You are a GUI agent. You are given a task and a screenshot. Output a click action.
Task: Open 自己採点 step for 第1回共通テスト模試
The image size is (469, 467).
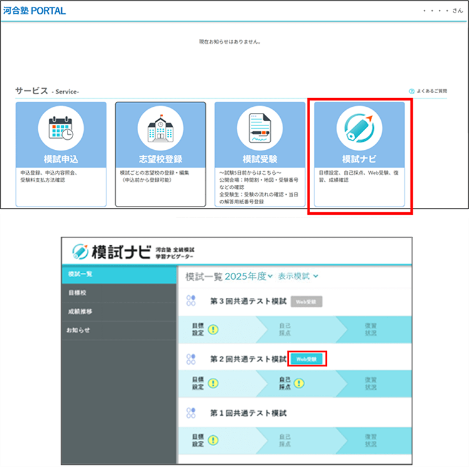(x=285, y=440)
